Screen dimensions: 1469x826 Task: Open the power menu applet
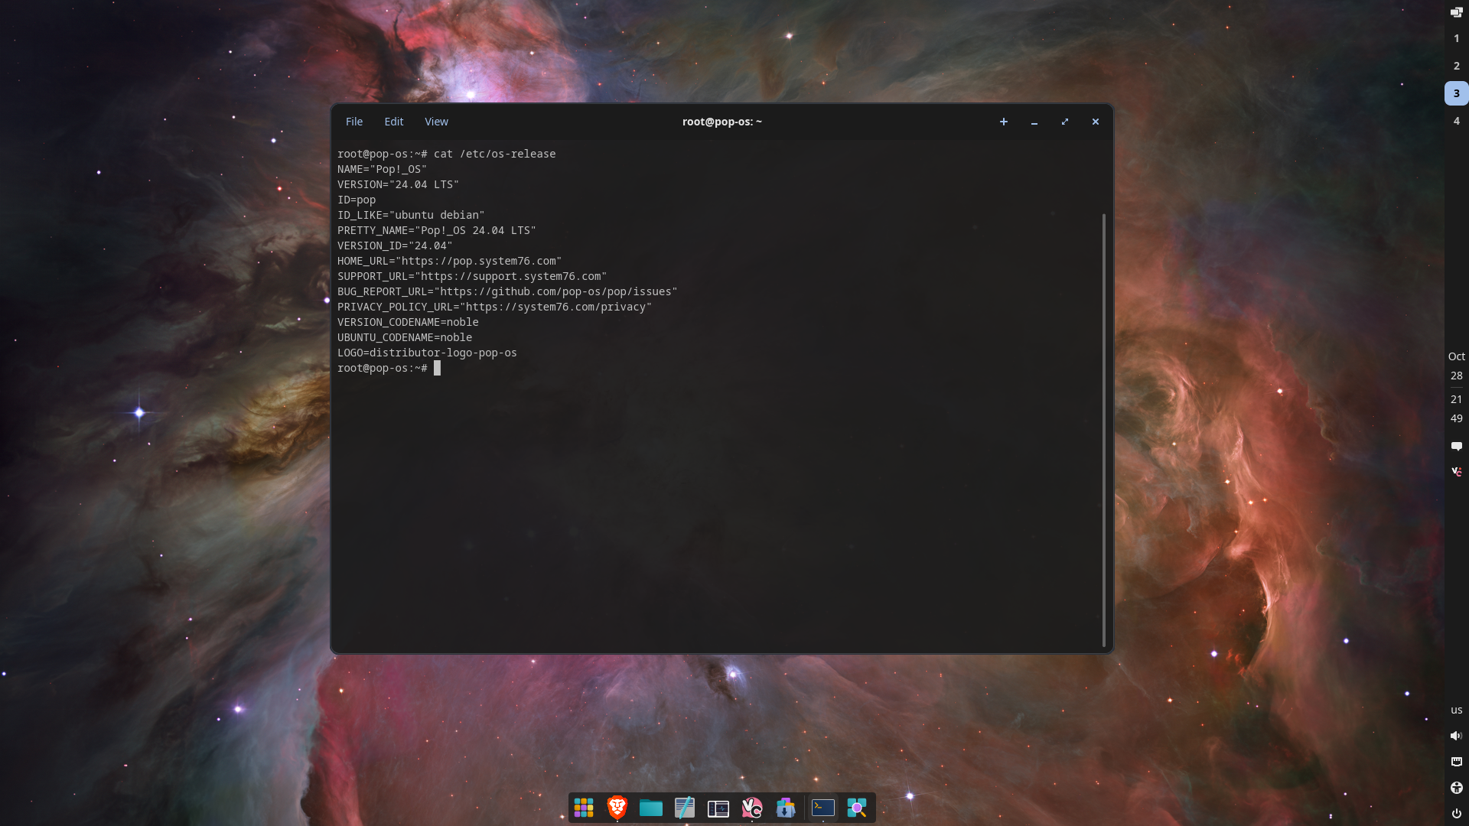[x=1456, y=813]
